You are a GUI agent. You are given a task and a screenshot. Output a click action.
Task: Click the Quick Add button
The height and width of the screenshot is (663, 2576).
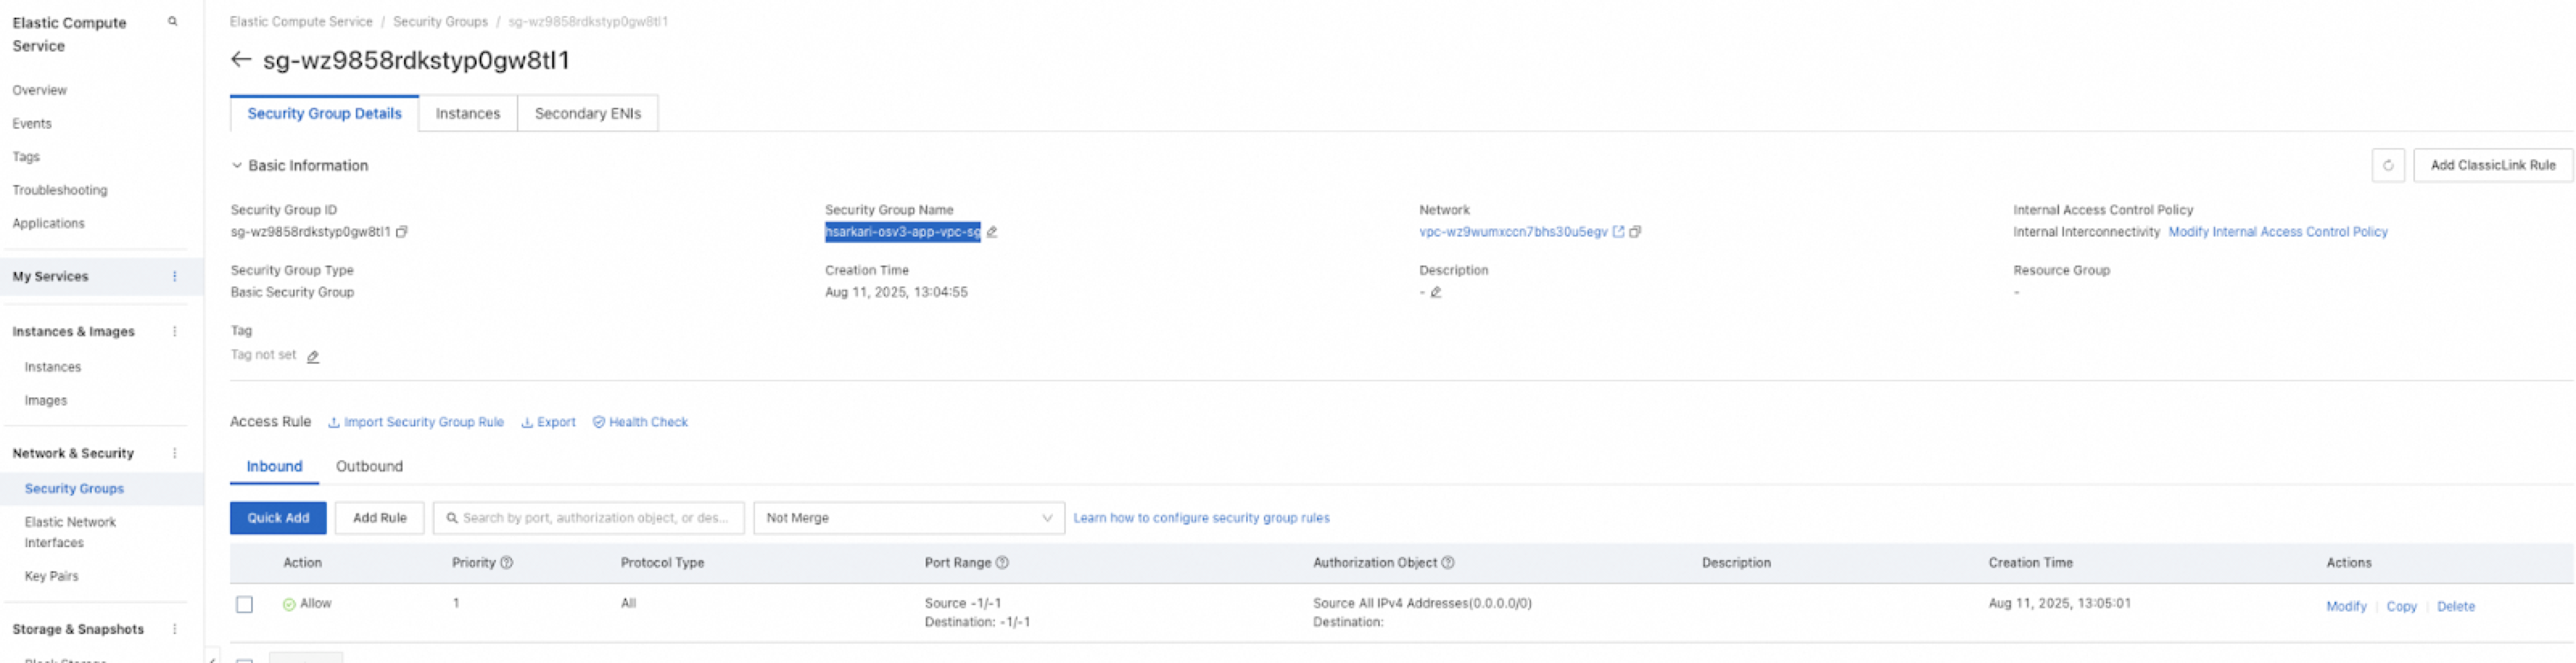click(278, 518)
